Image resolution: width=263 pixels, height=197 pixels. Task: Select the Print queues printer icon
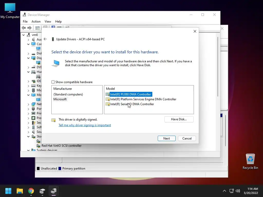[x=33, y=113]
